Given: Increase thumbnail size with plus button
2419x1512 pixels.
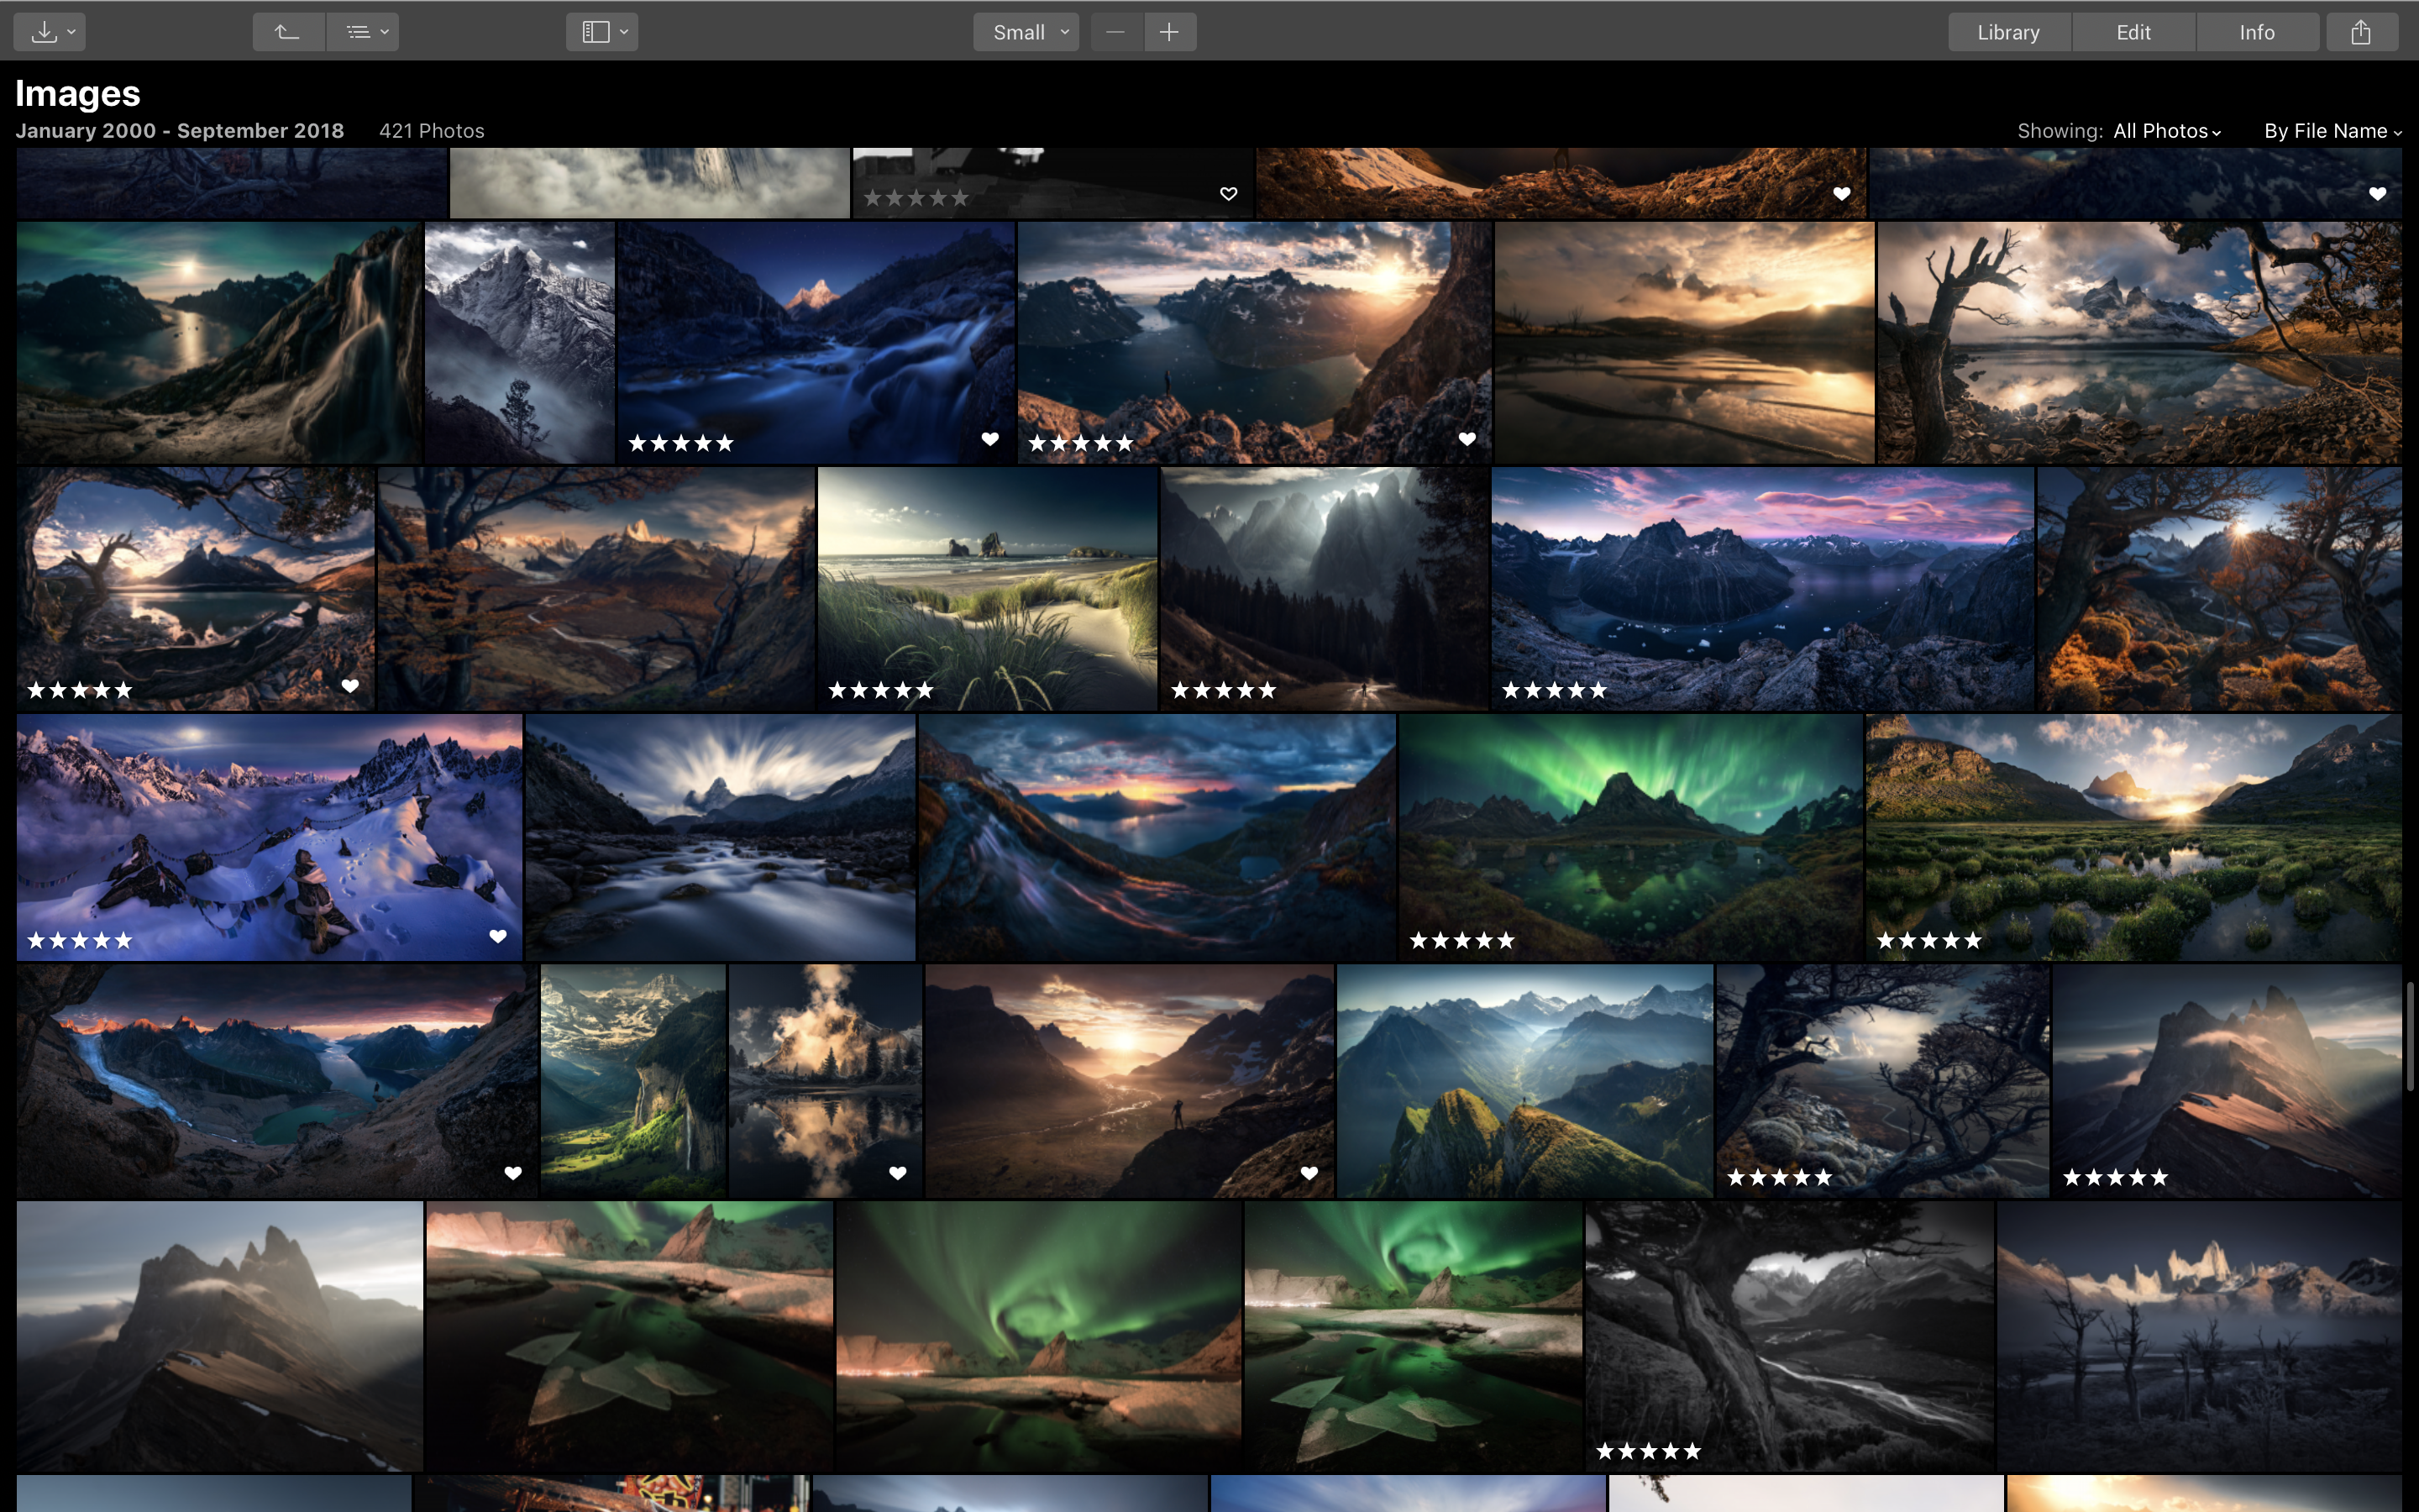Looking at the screenshot, I should 1168,32.
